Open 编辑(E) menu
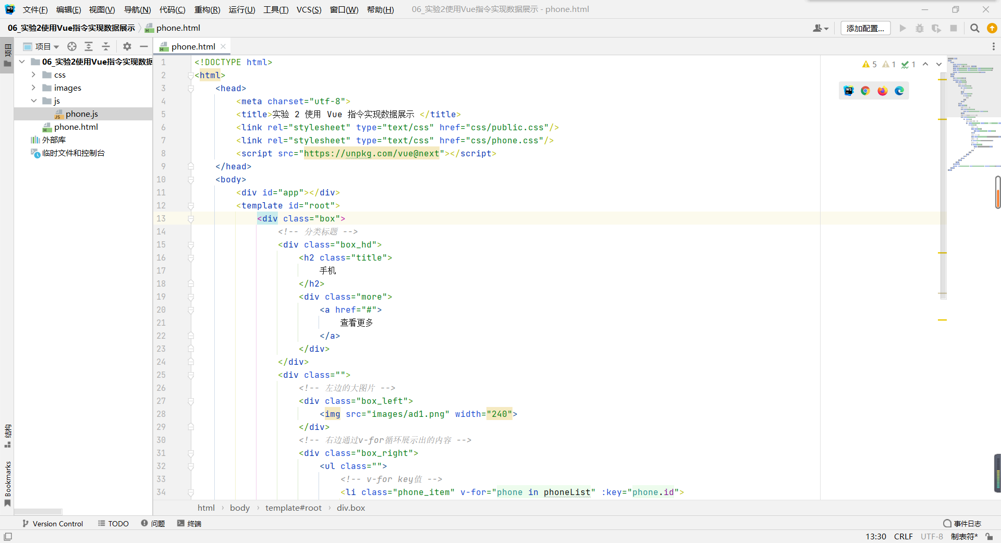This screenshot has width=1001, height=543. [x=68, y=9]
